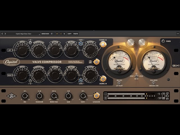Click the right meter zero-adjust screw
This screenshot has height=135, width=180.
click(154, 71)
